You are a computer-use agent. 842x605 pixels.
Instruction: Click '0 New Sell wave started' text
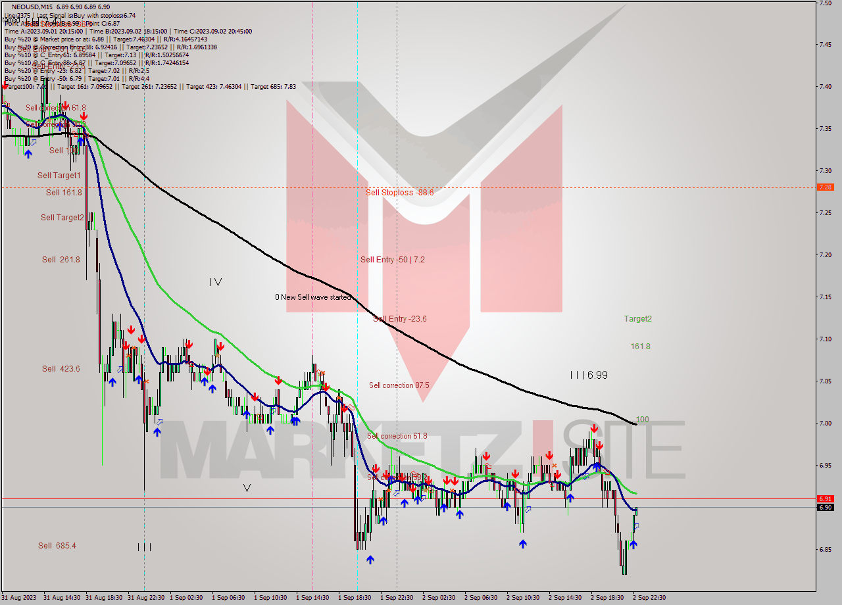(312, 297)
